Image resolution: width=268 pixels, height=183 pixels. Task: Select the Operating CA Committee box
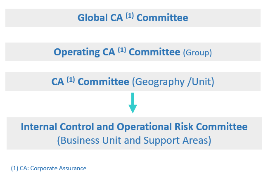point(133,52)
